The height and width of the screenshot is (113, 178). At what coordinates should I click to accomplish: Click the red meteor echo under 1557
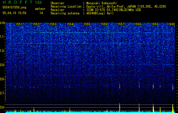[120, 86]
